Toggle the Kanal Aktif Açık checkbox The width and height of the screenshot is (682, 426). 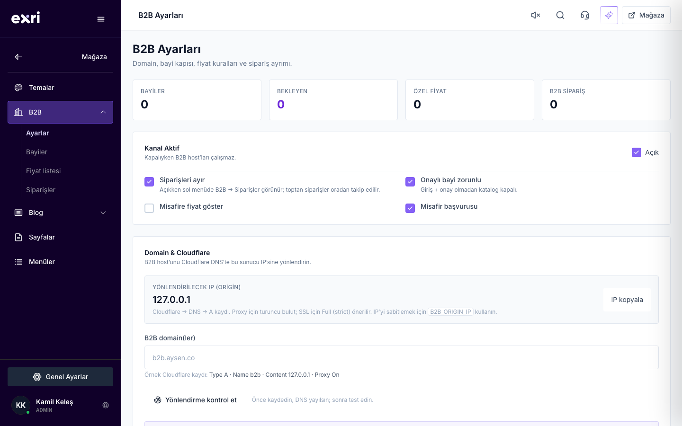637,152
